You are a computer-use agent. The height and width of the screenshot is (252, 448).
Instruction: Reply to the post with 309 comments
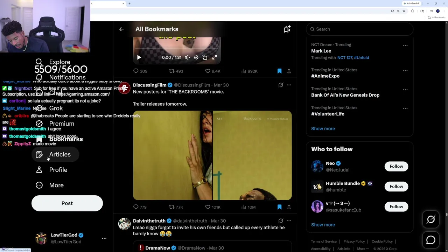(140, 71)
